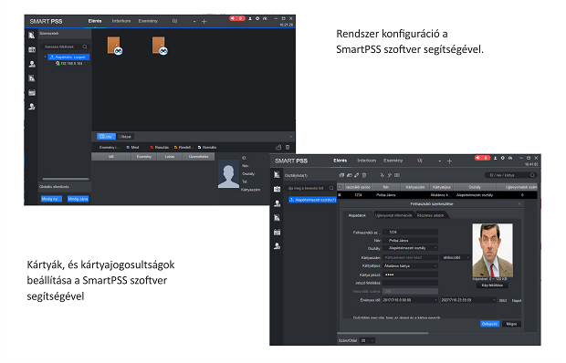Image resolution: width=566 pixels, height=363 pixels.
Task: Click camera sidebar icon in upper-left window
Action: coord(32,49)
